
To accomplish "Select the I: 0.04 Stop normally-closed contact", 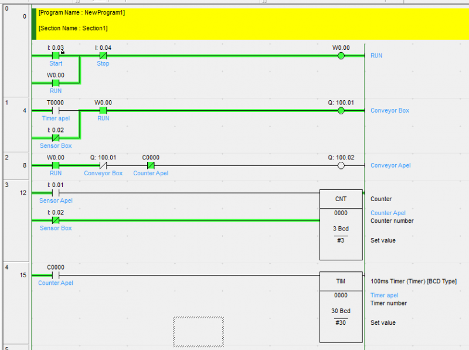I will tap(103, 56).
